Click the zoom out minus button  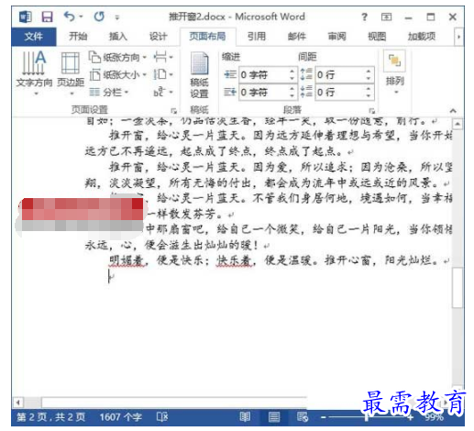324,417
